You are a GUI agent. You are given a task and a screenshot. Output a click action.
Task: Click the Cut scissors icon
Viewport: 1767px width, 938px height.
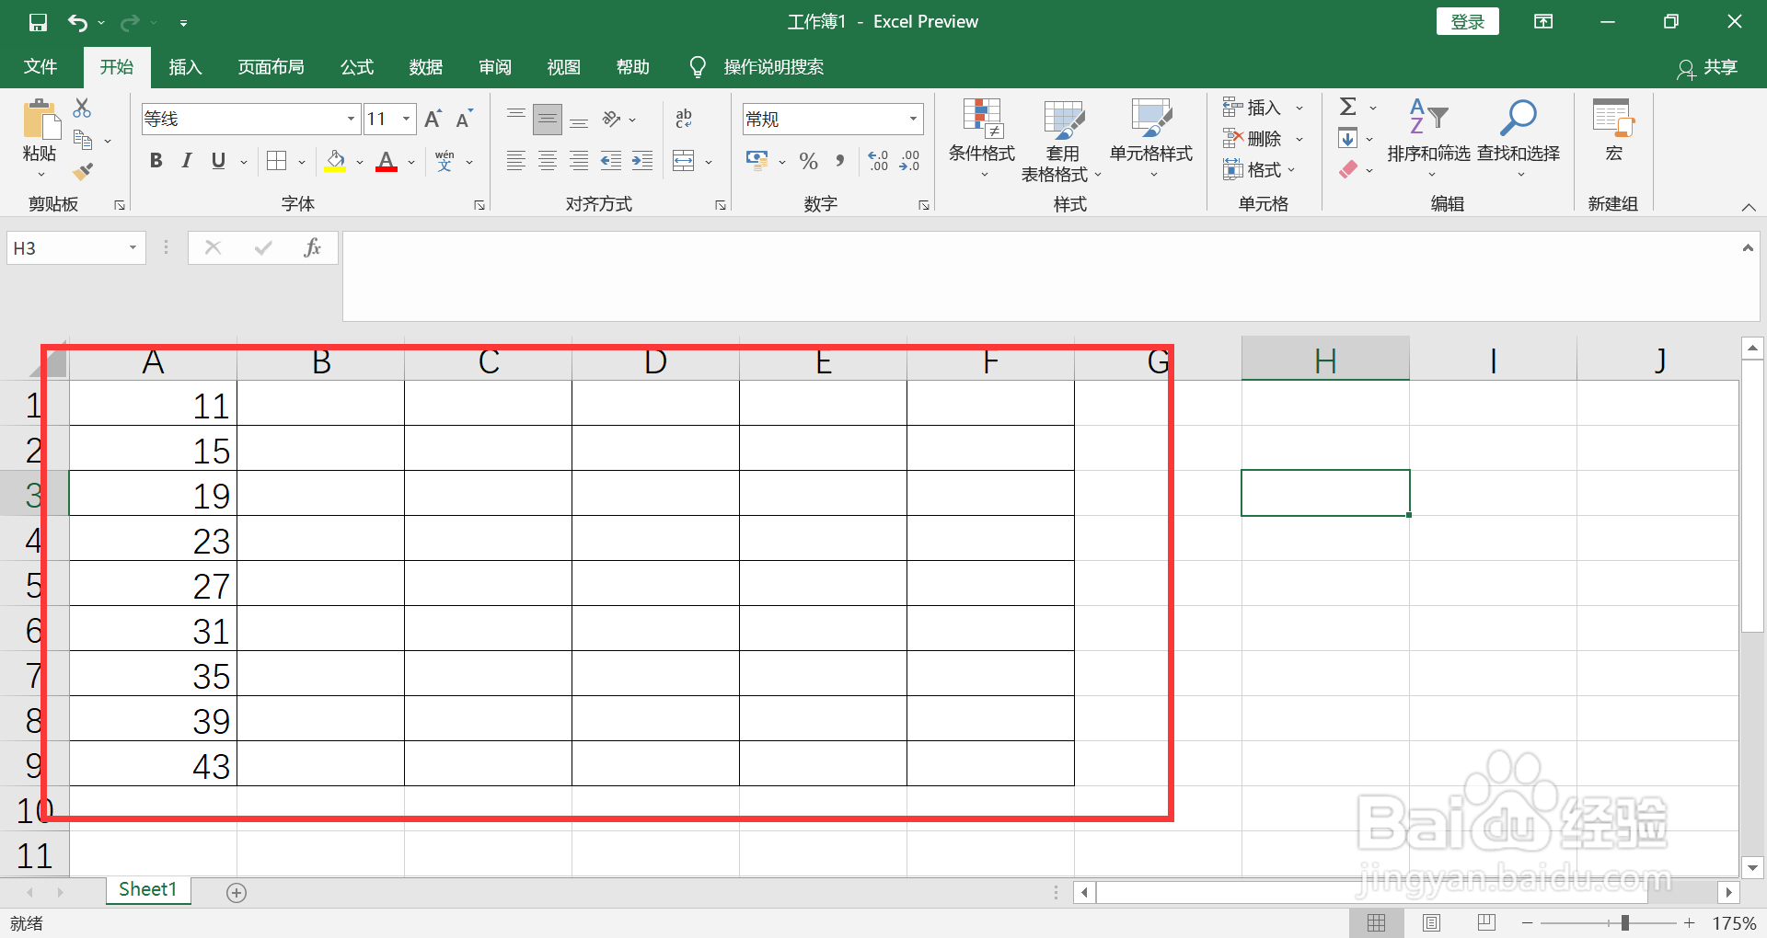(x=82, y=108)
